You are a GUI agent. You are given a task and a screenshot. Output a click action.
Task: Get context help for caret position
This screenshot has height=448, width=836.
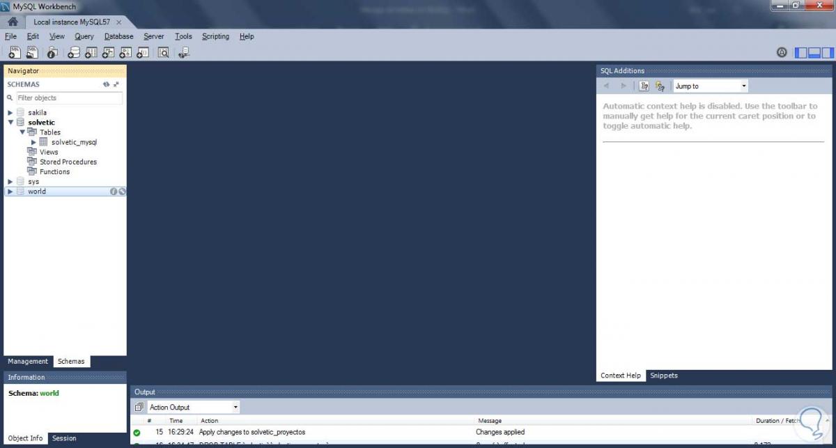point(644,86)
